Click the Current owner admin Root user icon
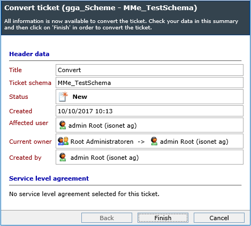Screen dimensions: 251x226 tap(154, 141)
